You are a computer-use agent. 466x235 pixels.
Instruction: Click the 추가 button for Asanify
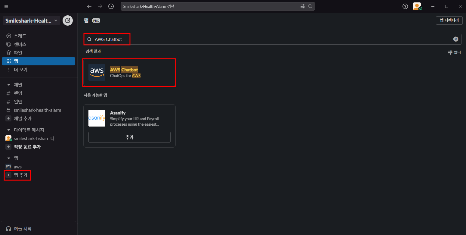pos(129,137)
